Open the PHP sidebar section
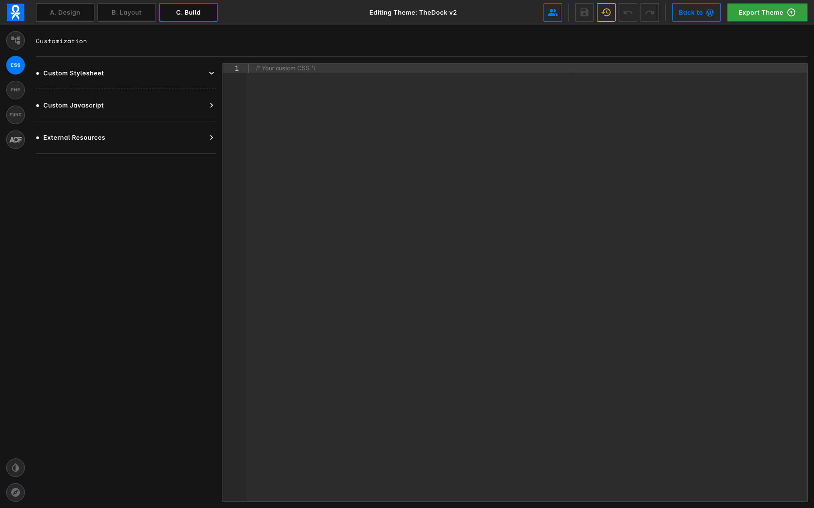 16,90
